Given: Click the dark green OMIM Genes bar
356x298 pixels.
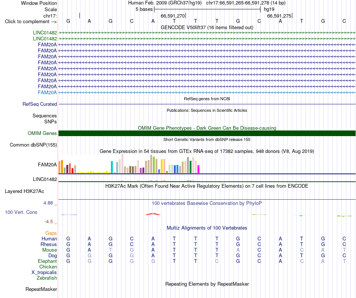Looking at the screenshot, I should click(x=207, y=133).
